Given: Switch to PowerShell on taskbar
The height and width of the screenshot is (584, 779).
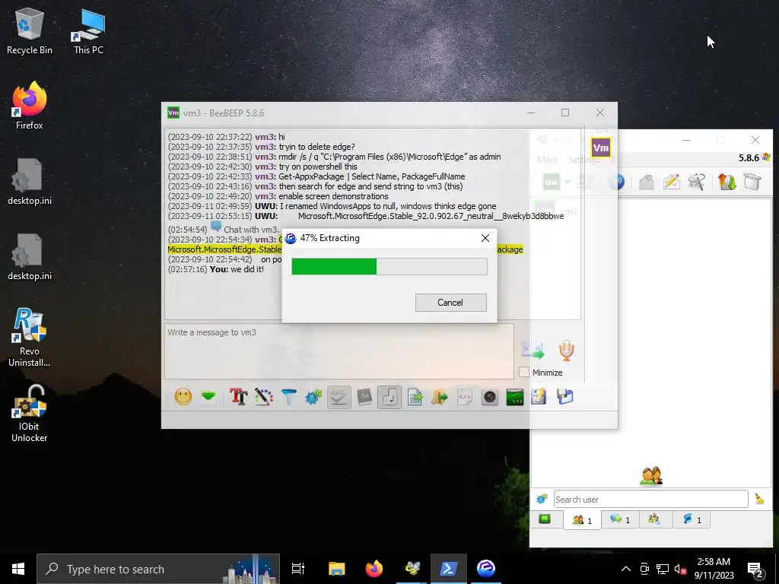Looking at the screenshot, I should 449,569.
